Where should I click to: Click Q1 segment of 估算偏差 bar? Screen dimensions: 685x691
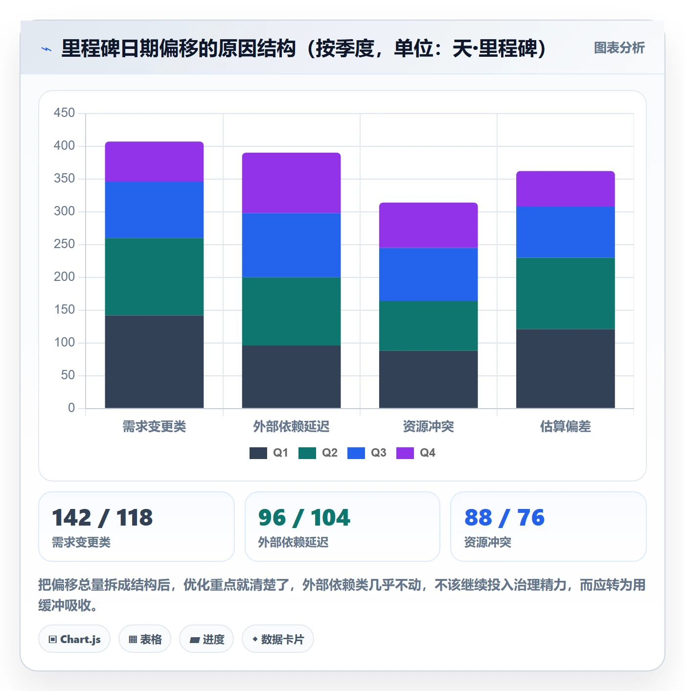(x=565, y=369)
